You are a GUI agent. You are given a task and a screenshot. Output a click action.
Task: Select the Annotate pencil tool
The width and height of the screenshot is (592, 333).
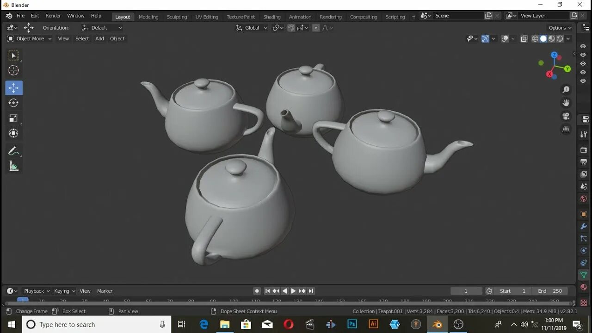click(x=14, y=151)
